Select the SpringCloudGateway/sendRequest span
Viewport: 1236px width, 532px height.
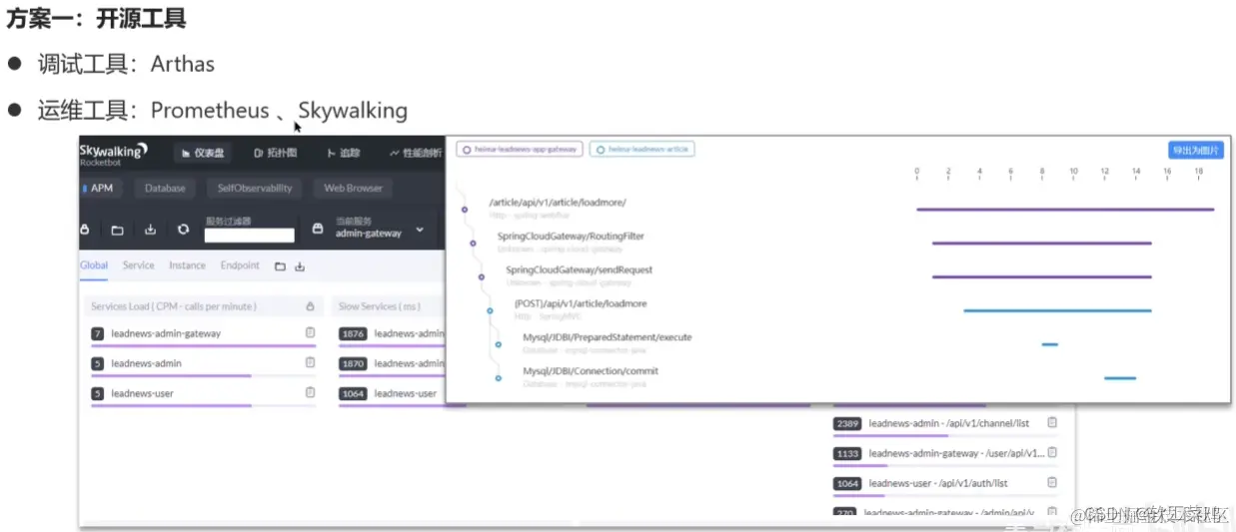(579, 269)
